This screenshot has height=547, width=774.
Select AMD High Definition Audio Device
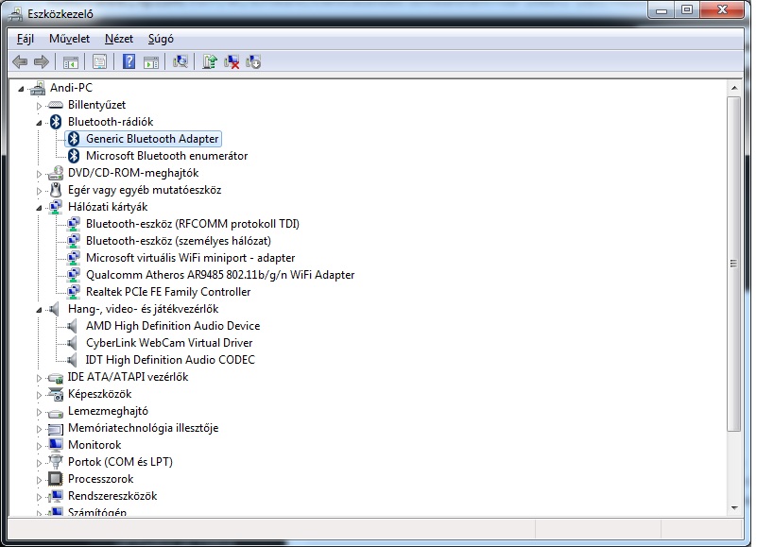point(173,326)
